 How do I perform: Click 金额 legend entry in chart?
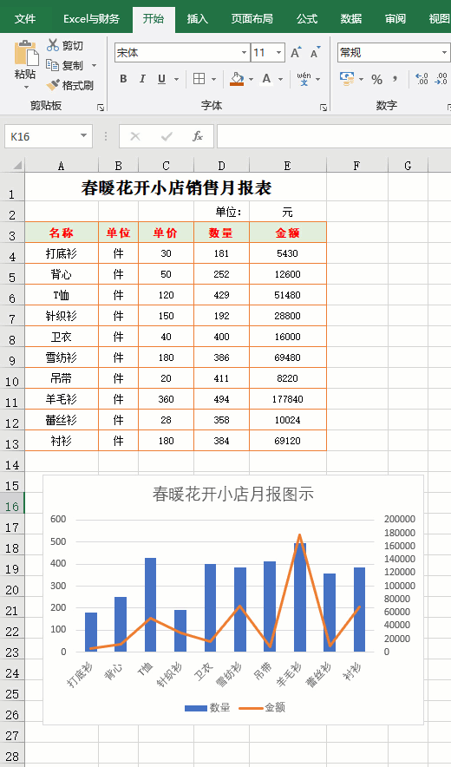262,707
